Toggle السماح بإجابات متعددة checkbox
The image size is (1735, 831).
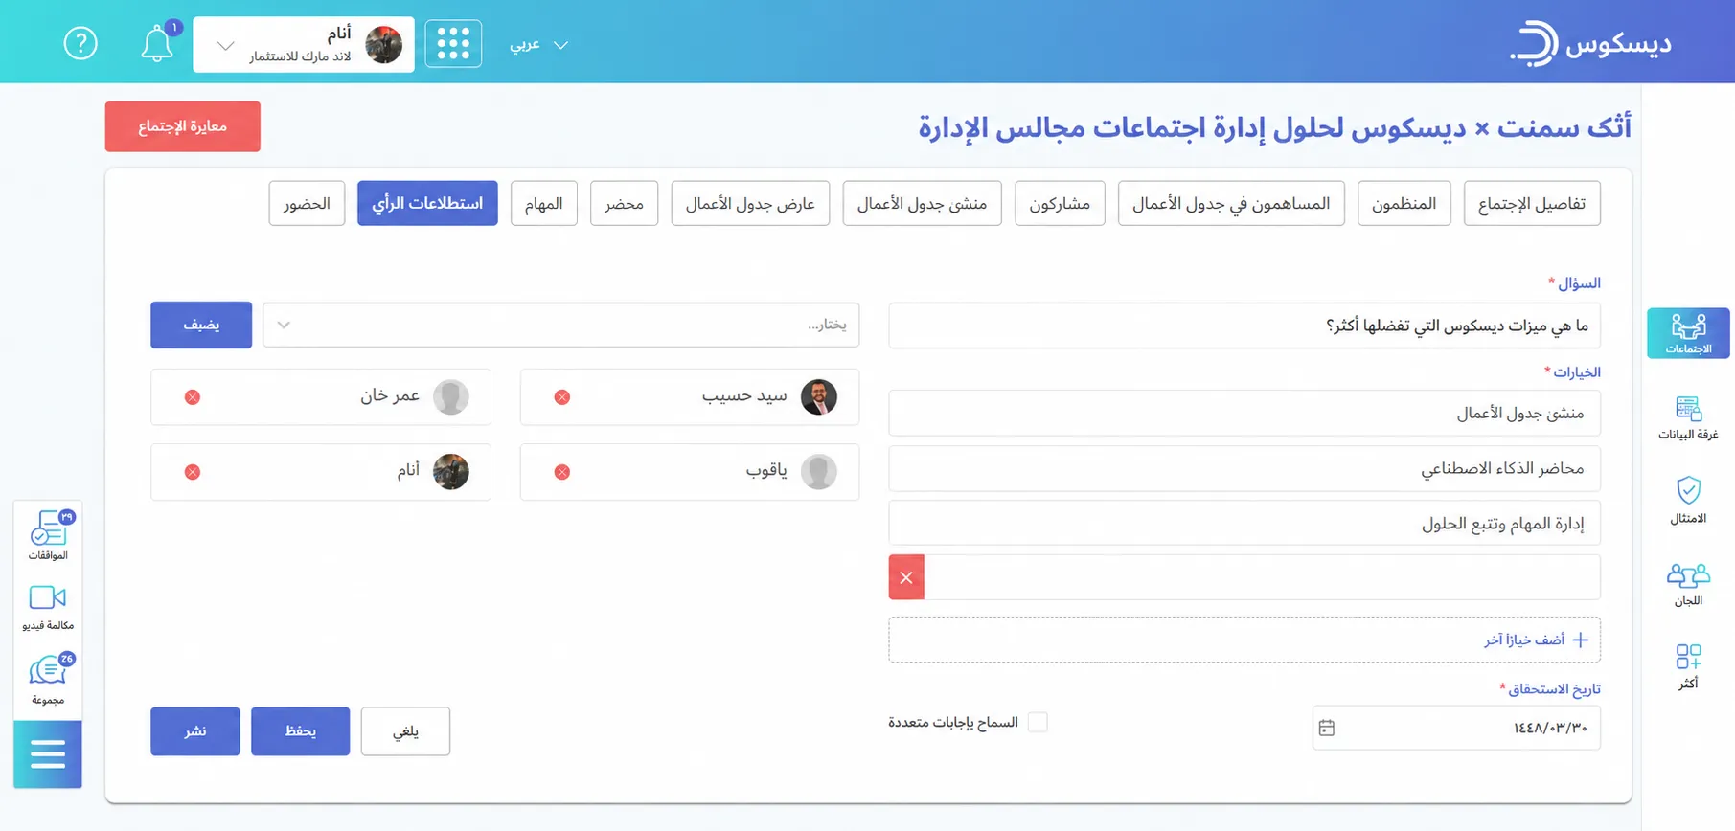pos(1038,722)
